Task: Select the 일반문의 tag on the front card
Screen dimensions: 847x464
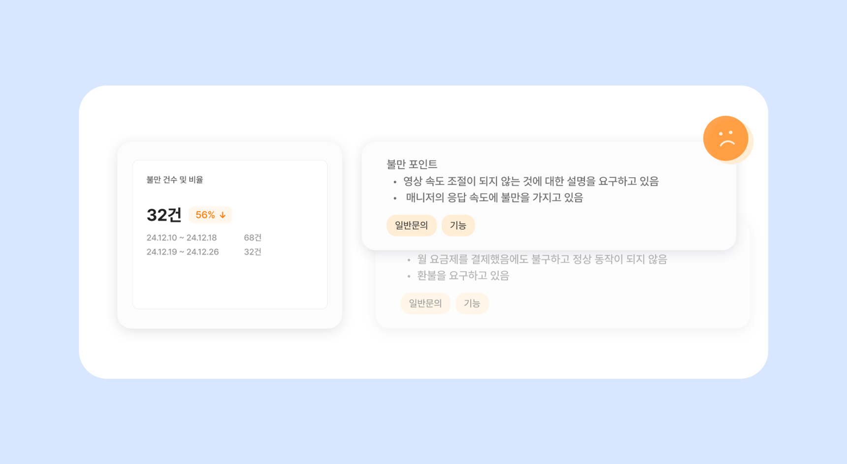Action: (x=411, y=226)
